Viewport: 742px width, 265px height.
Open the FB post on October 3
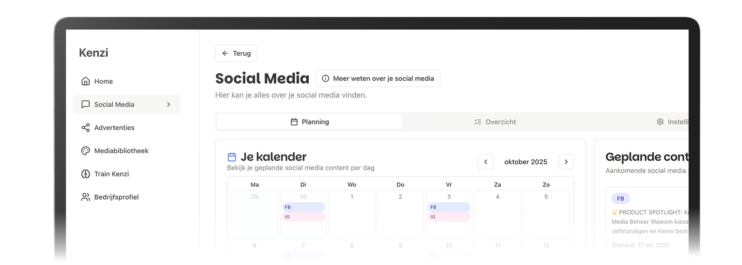click(x=449, y=207)
